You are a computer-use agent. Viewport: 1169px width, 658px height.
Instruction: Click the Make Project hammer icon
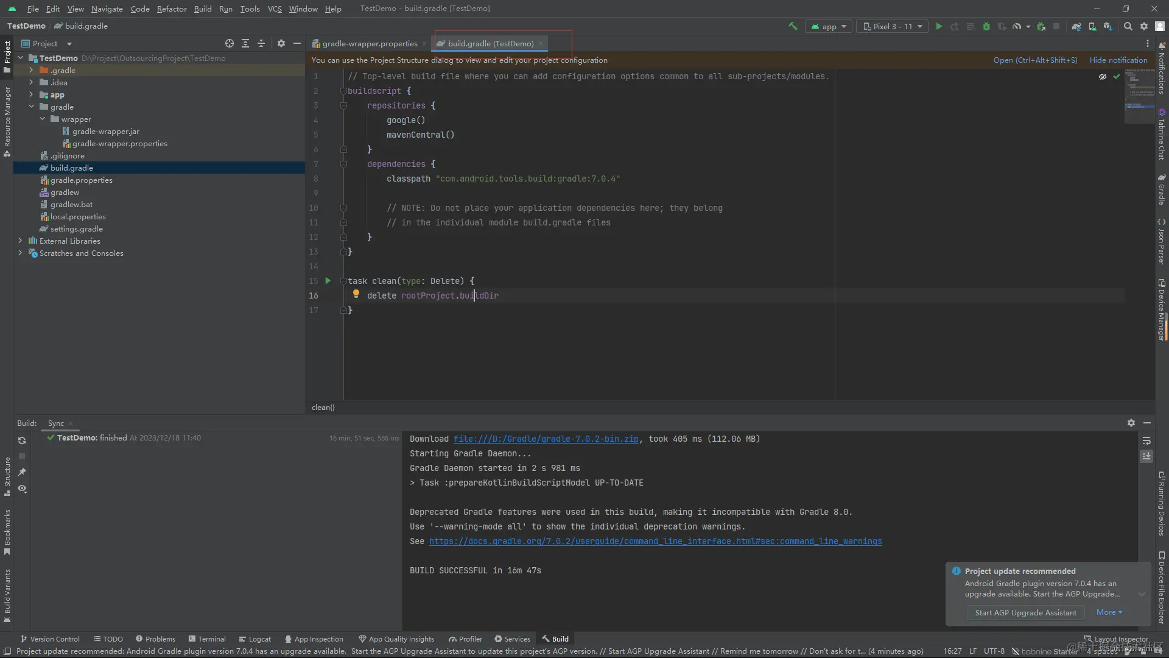793,26
